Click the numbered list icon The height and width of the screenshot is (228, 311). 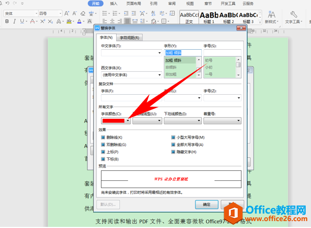point(115,13)
